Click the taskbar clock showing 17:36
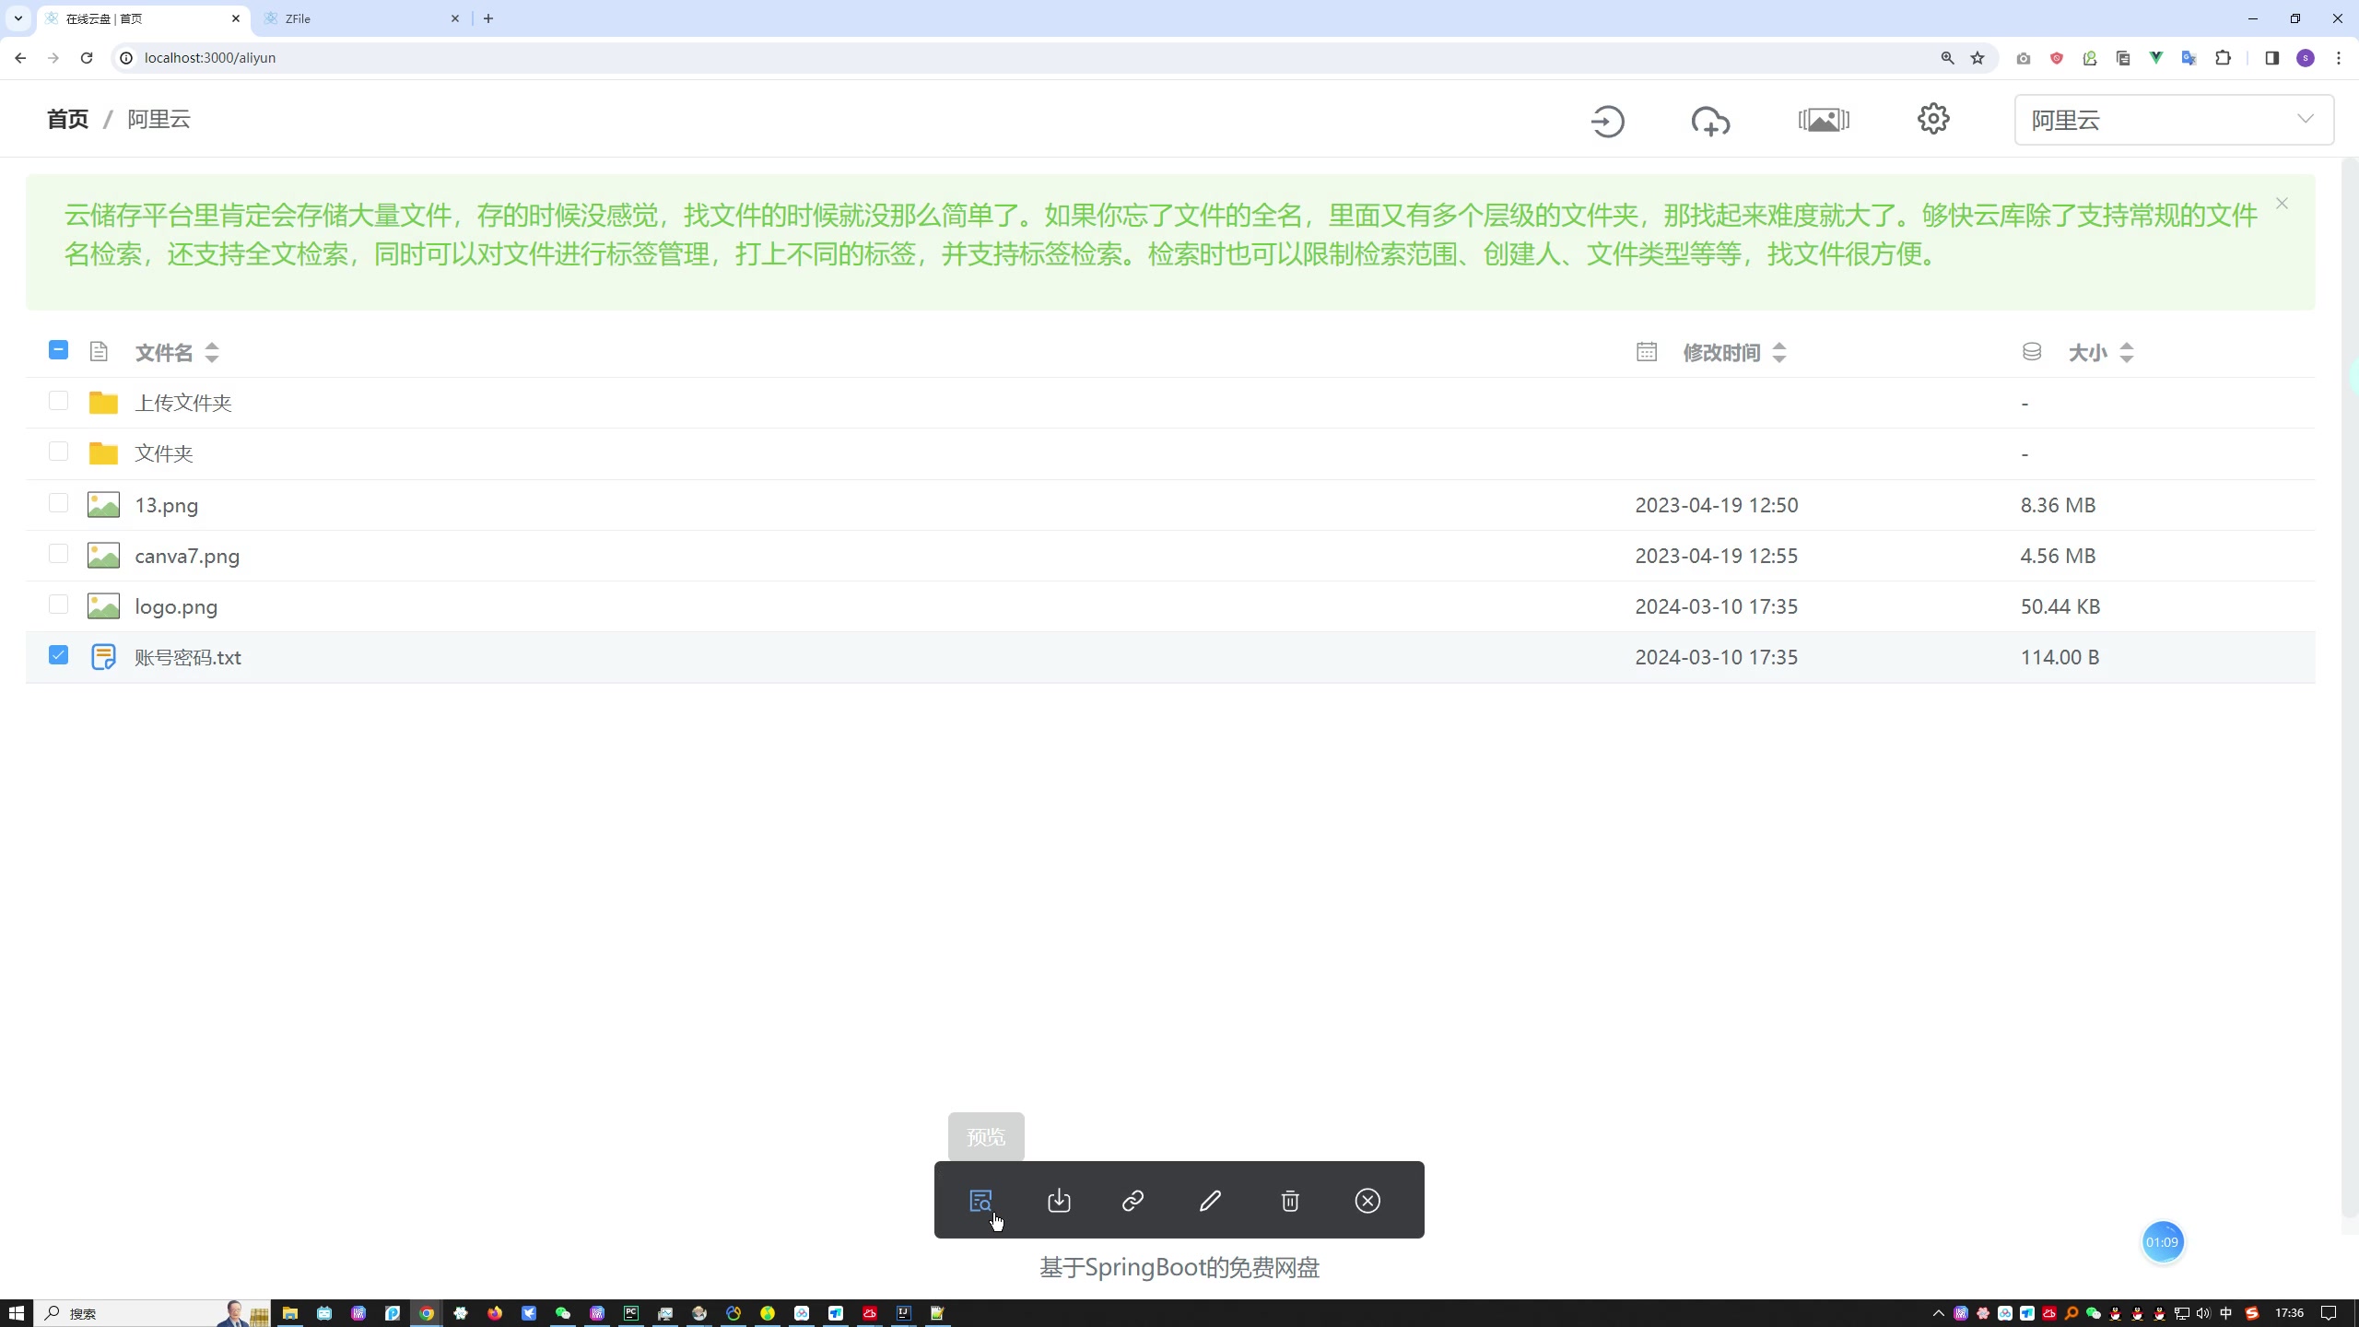The height and width of the screenshot is (1327, 2359). tap(2289, 1313)
